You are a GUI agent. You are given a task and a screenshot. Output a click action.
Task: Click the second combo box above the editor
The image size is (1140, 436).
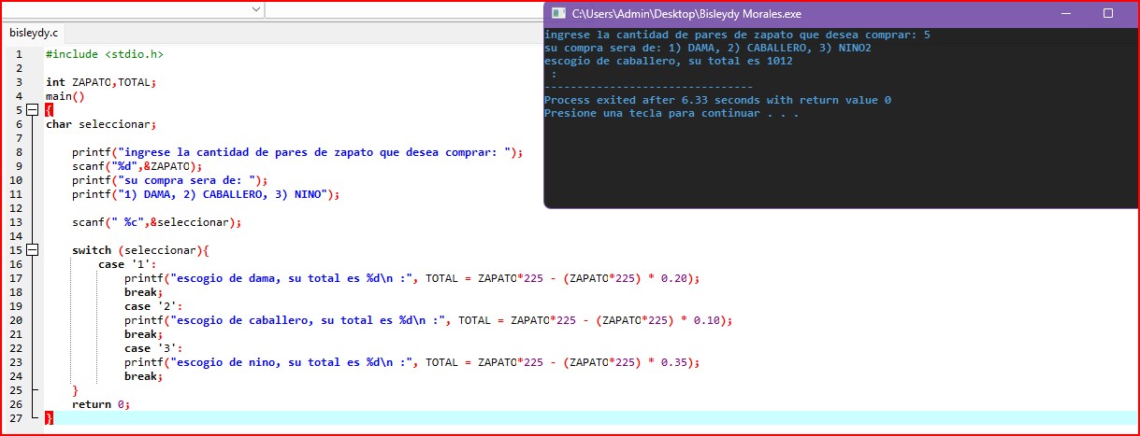(402, 9)
